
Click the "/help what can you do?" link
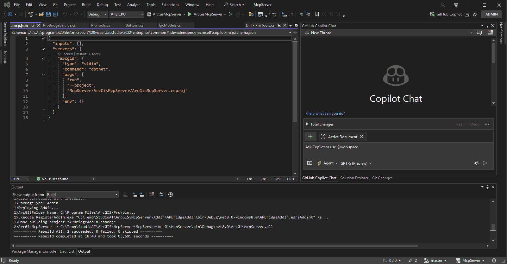click(x=325, y=114)
